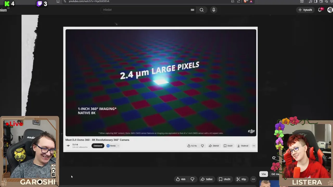Image resolution: width=333 pixels, height=187 pixels.
Task: Activate voice search microphone
Action: pos(214,10)
